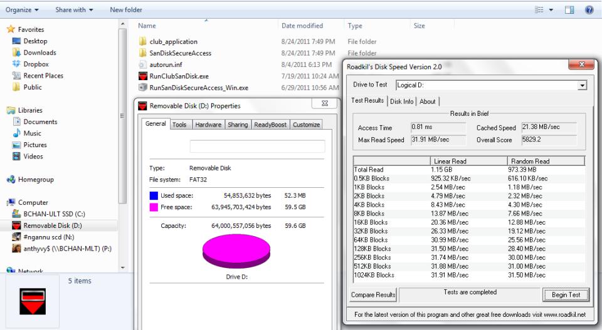Click the 64KB Blocks results row
The width and height of the screenshot is (602, 330).
click(469, 240)
